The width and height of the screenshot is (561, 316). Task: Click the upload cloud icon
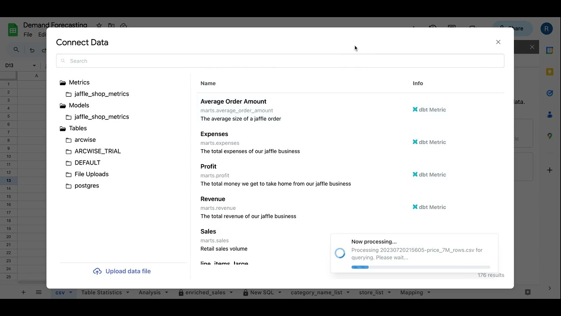(x=97, y=271)
